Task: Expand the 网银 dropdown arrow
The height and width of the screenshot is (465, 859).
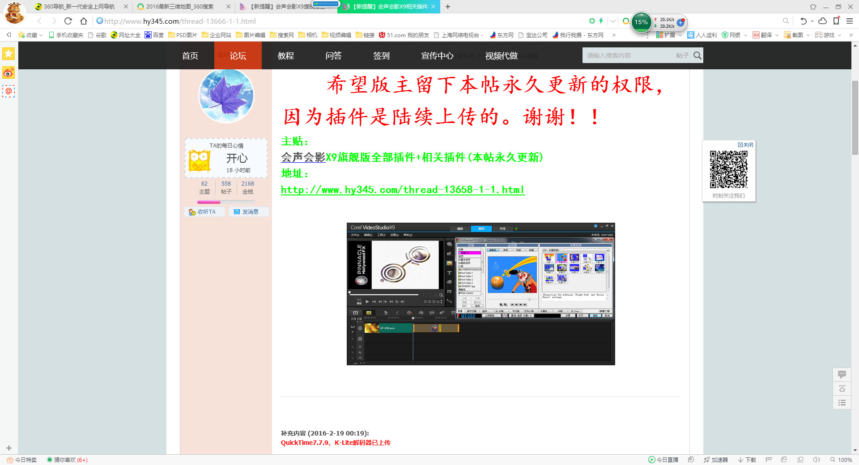Action: coord(745,35)
